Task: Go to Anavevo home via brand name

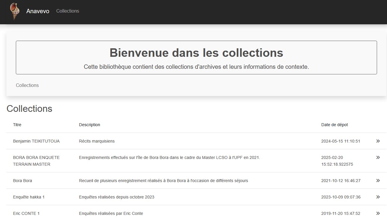Action: 38,11
